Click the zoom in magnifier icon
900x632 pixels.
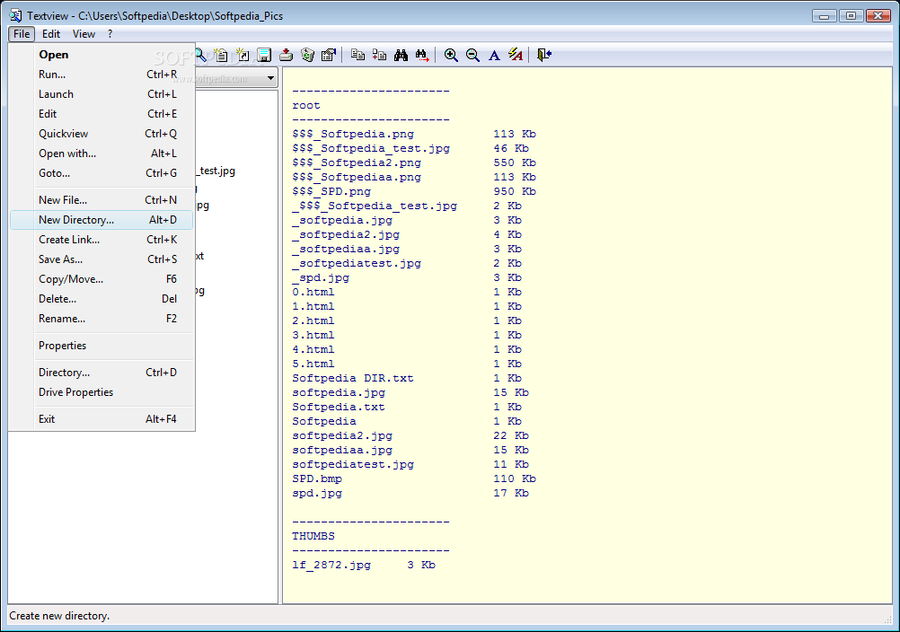451,56
